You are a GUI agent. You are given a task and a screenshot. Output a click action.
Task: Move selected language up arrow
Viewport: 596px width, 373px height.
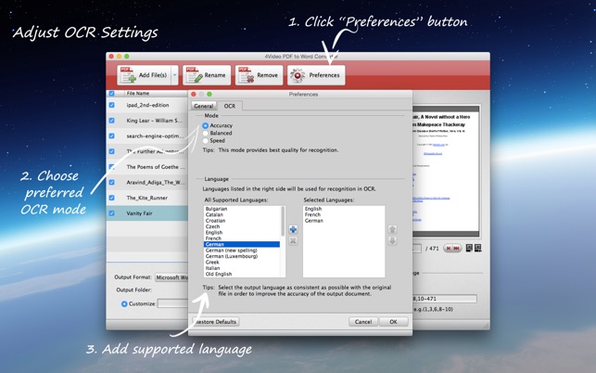pos(392,229)
